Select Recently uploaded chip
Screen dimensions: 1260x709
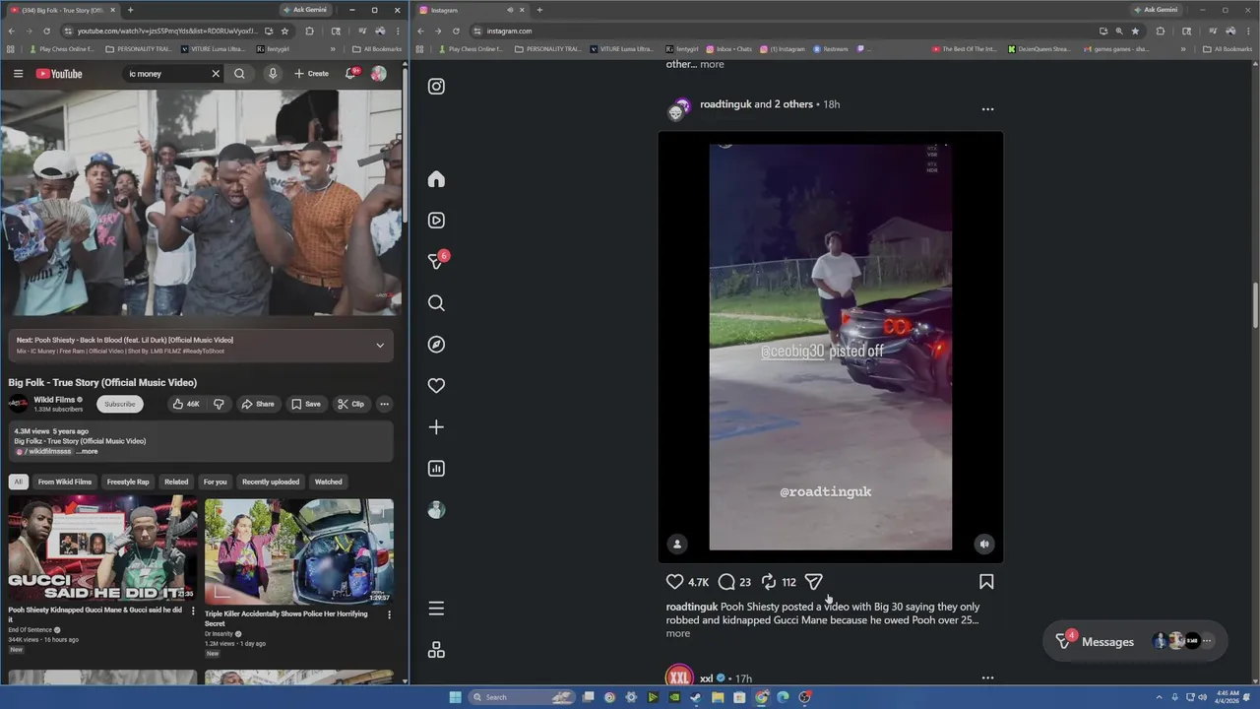tap(271, 482)
